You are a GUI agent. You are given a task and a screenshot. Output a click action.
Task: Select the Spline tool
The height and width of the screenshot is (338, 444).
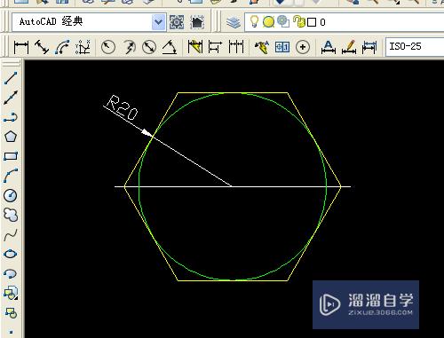coord(11,234)
